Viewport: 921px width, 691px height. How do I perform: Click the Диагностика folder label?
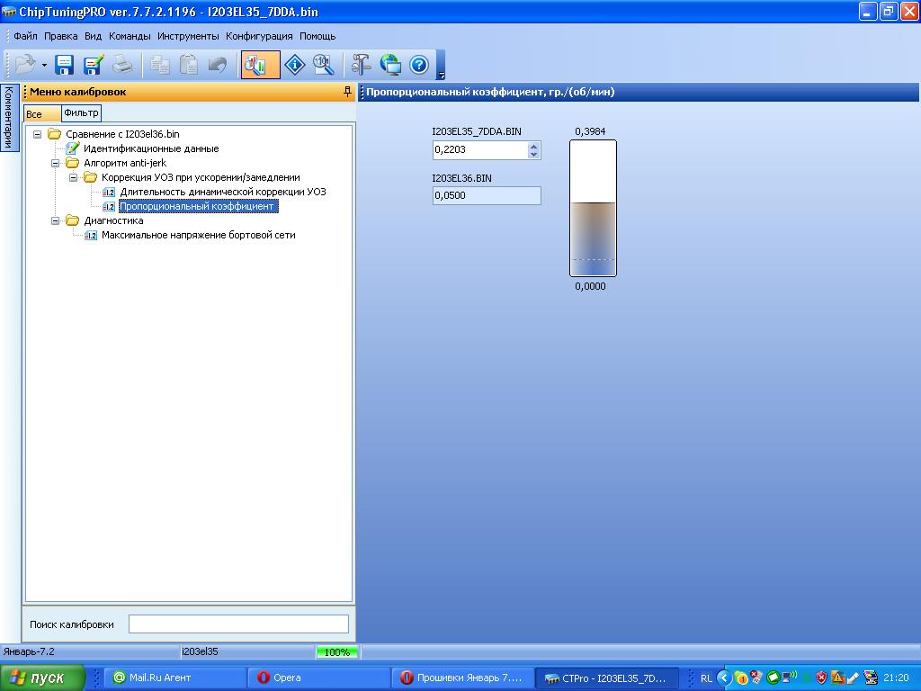point(113,221)
